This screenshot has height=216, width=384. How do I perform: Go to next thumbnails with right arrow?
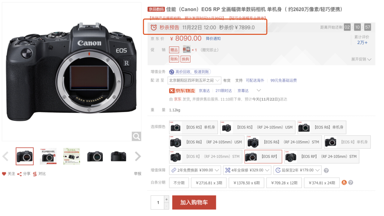(138, 156)
